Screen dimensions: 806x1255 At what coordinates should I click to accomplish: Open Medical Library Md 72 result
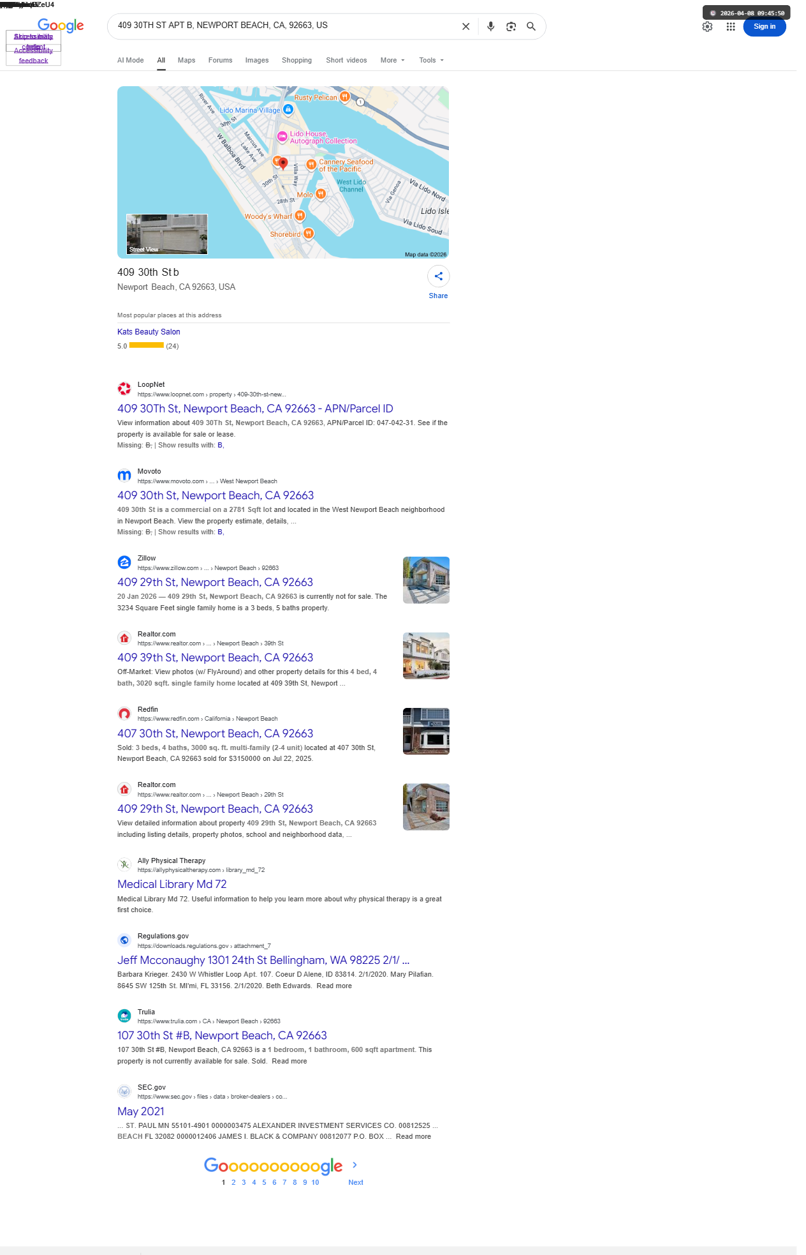172,884
